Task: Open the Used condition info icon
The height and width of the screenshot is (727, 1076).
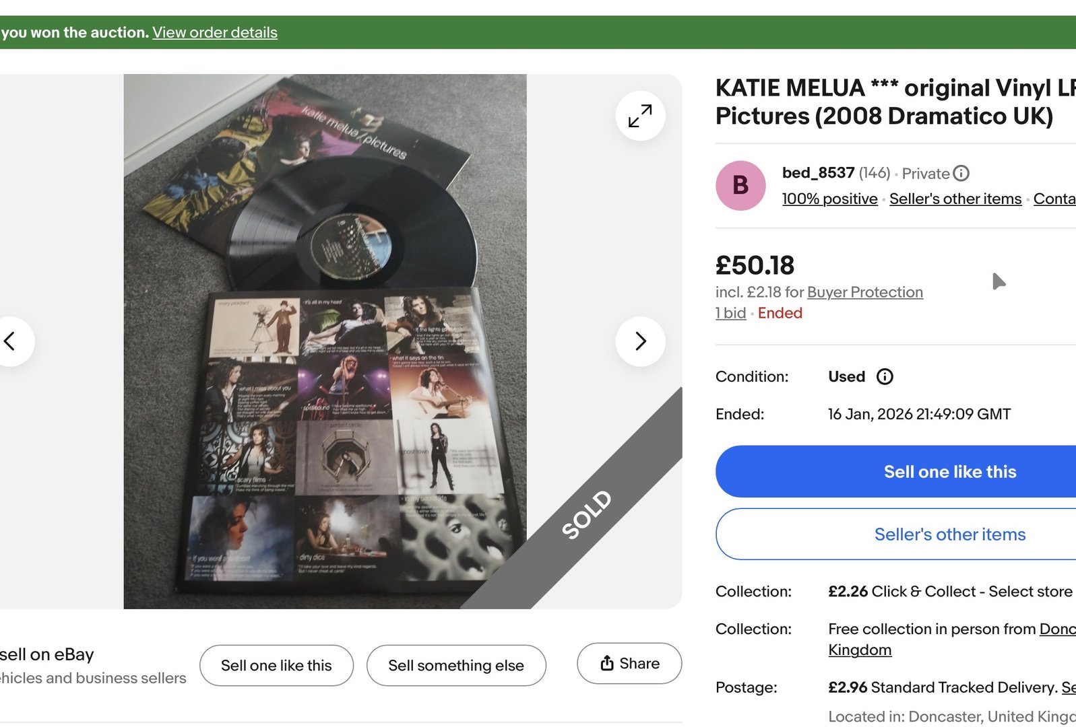Action: coord(885,377)
